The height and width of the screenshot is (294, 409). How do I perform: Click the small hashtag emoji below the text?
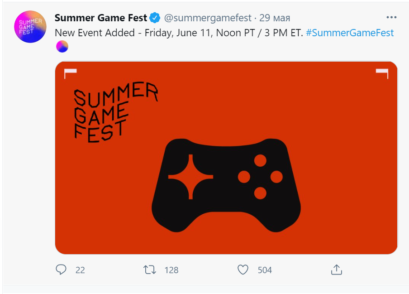click(62, 46)
